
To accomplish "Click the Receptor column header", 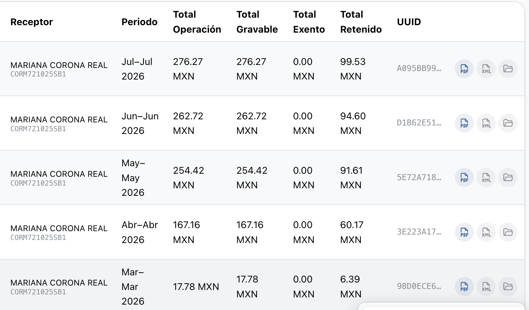I will click(x=32, y=22).
